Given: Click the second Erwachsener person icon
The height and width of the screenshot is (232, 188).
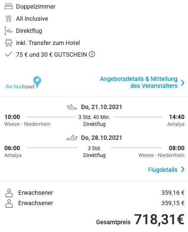Looking at the screenshot, I should [9, 203].
